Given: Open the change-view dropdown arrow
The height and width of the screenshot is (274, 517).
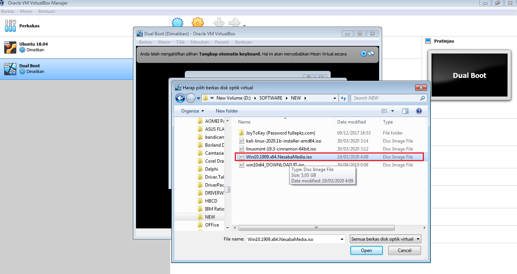Looking at the screenshot, I should (x=393, y=111).
